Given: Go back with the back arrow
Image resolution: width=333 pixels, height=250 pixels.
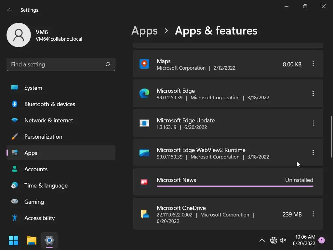Looking at the screenshot, I should pos(10,10).
